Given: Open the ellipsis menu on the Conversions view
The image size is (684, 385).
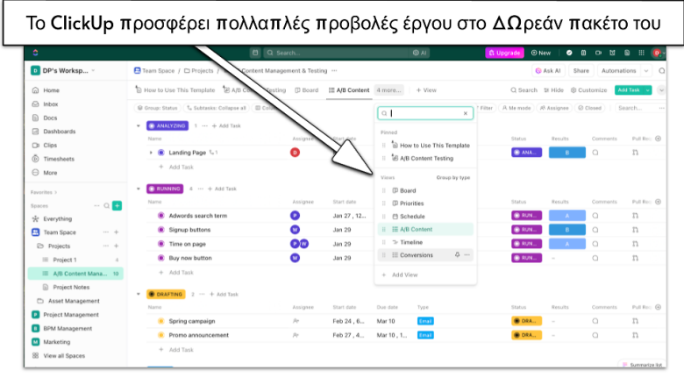Looking at the screenshot, I should pos(467,254).
